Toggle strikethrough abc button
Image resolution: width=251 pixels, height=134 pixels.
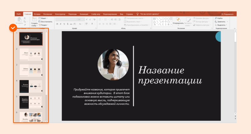pyautogui.click(x=71, y=24)
